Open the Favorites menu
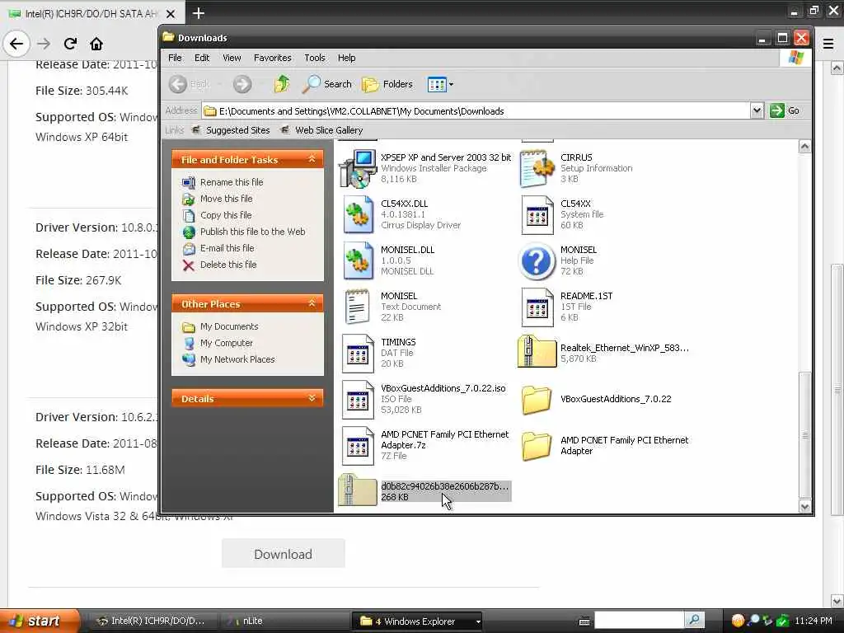This screenshot has height=633, width=844. coord(272,58)
